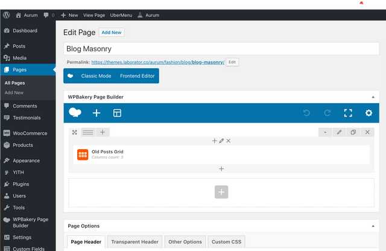Enter WPBakery fullscreen mode
The width and height of the screenshot is (386, 251).
click(x=347, y=113)
